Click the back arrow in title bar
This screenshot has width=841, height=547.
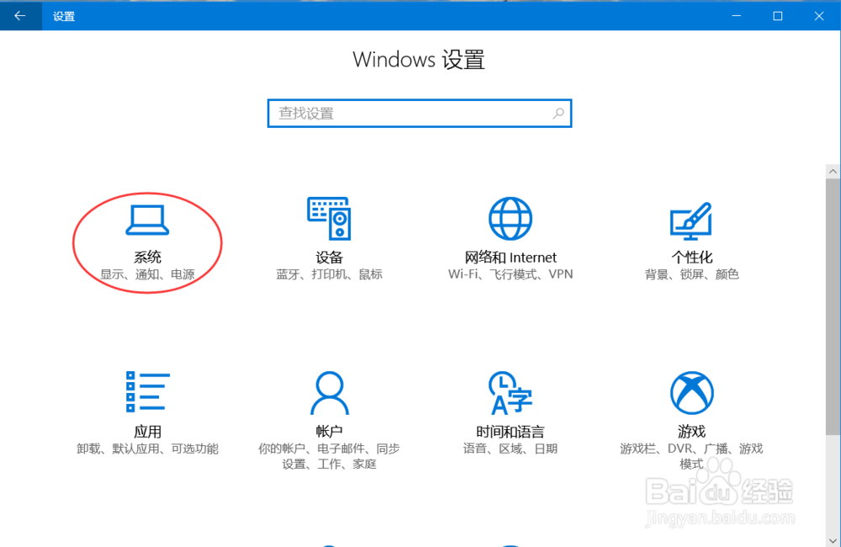(20, 15)
